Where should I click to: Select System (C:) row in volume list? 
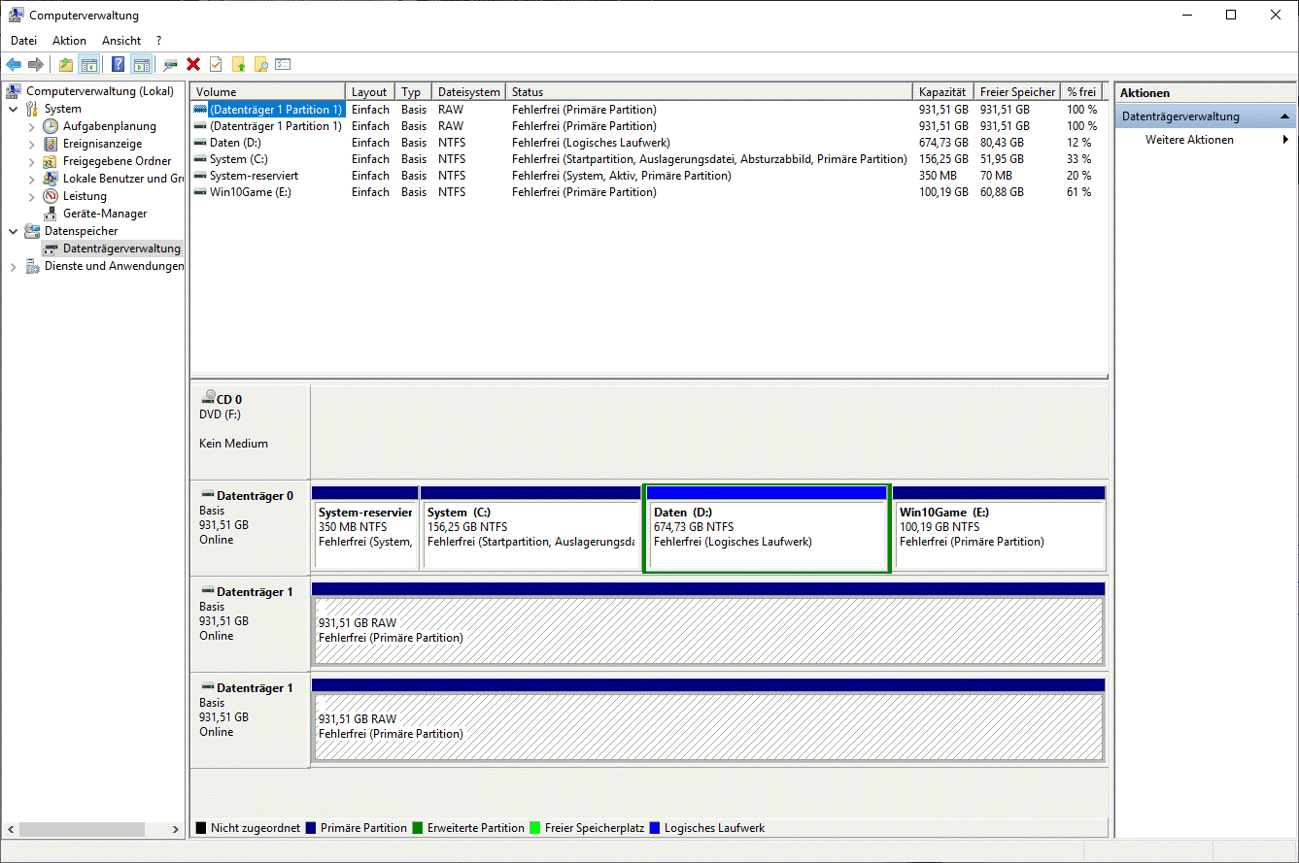(239, 159)
